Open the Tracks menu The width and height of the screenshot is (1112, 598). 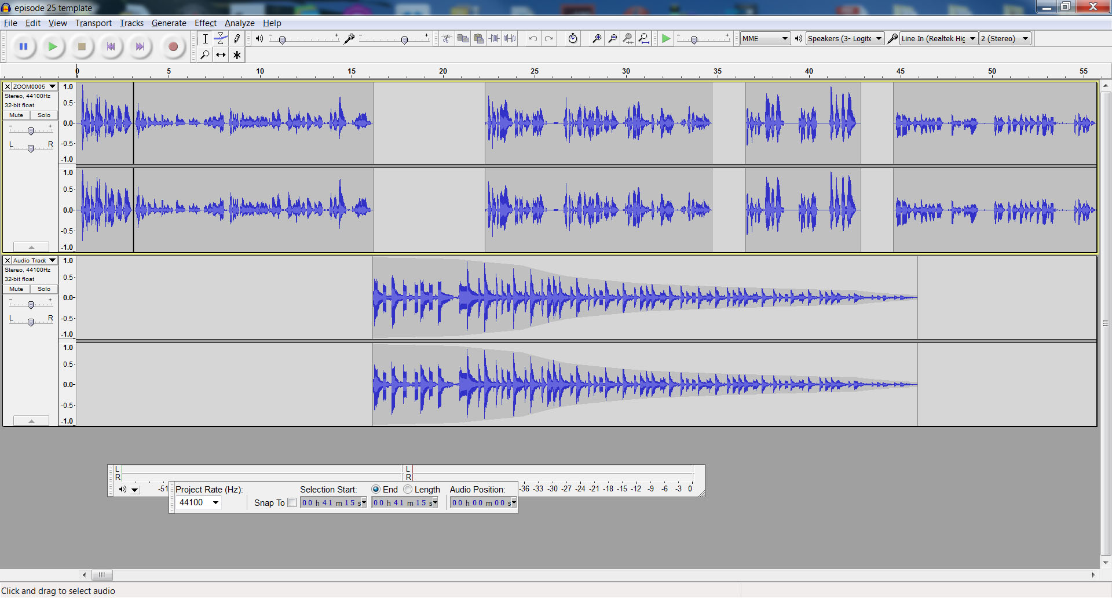tap(131, 23)
